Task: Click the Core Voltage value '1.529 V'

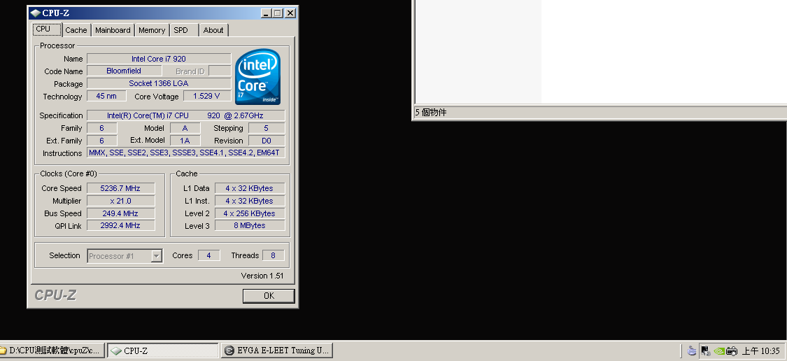Action: pos(208,96)
